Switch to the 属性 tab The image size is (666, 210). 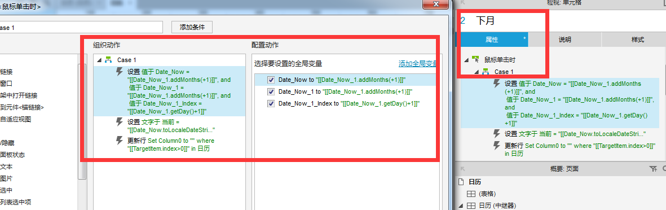point(492,40)
